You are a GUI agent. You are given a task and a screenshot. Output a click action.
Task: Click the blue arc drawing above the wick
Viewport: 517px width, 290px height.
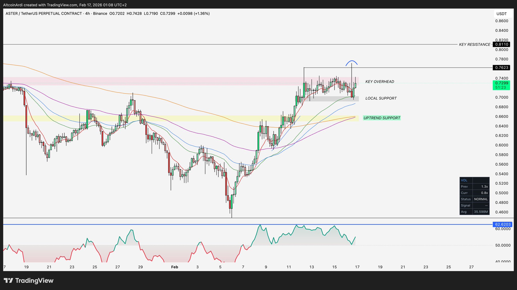click(x=351, y=61)
